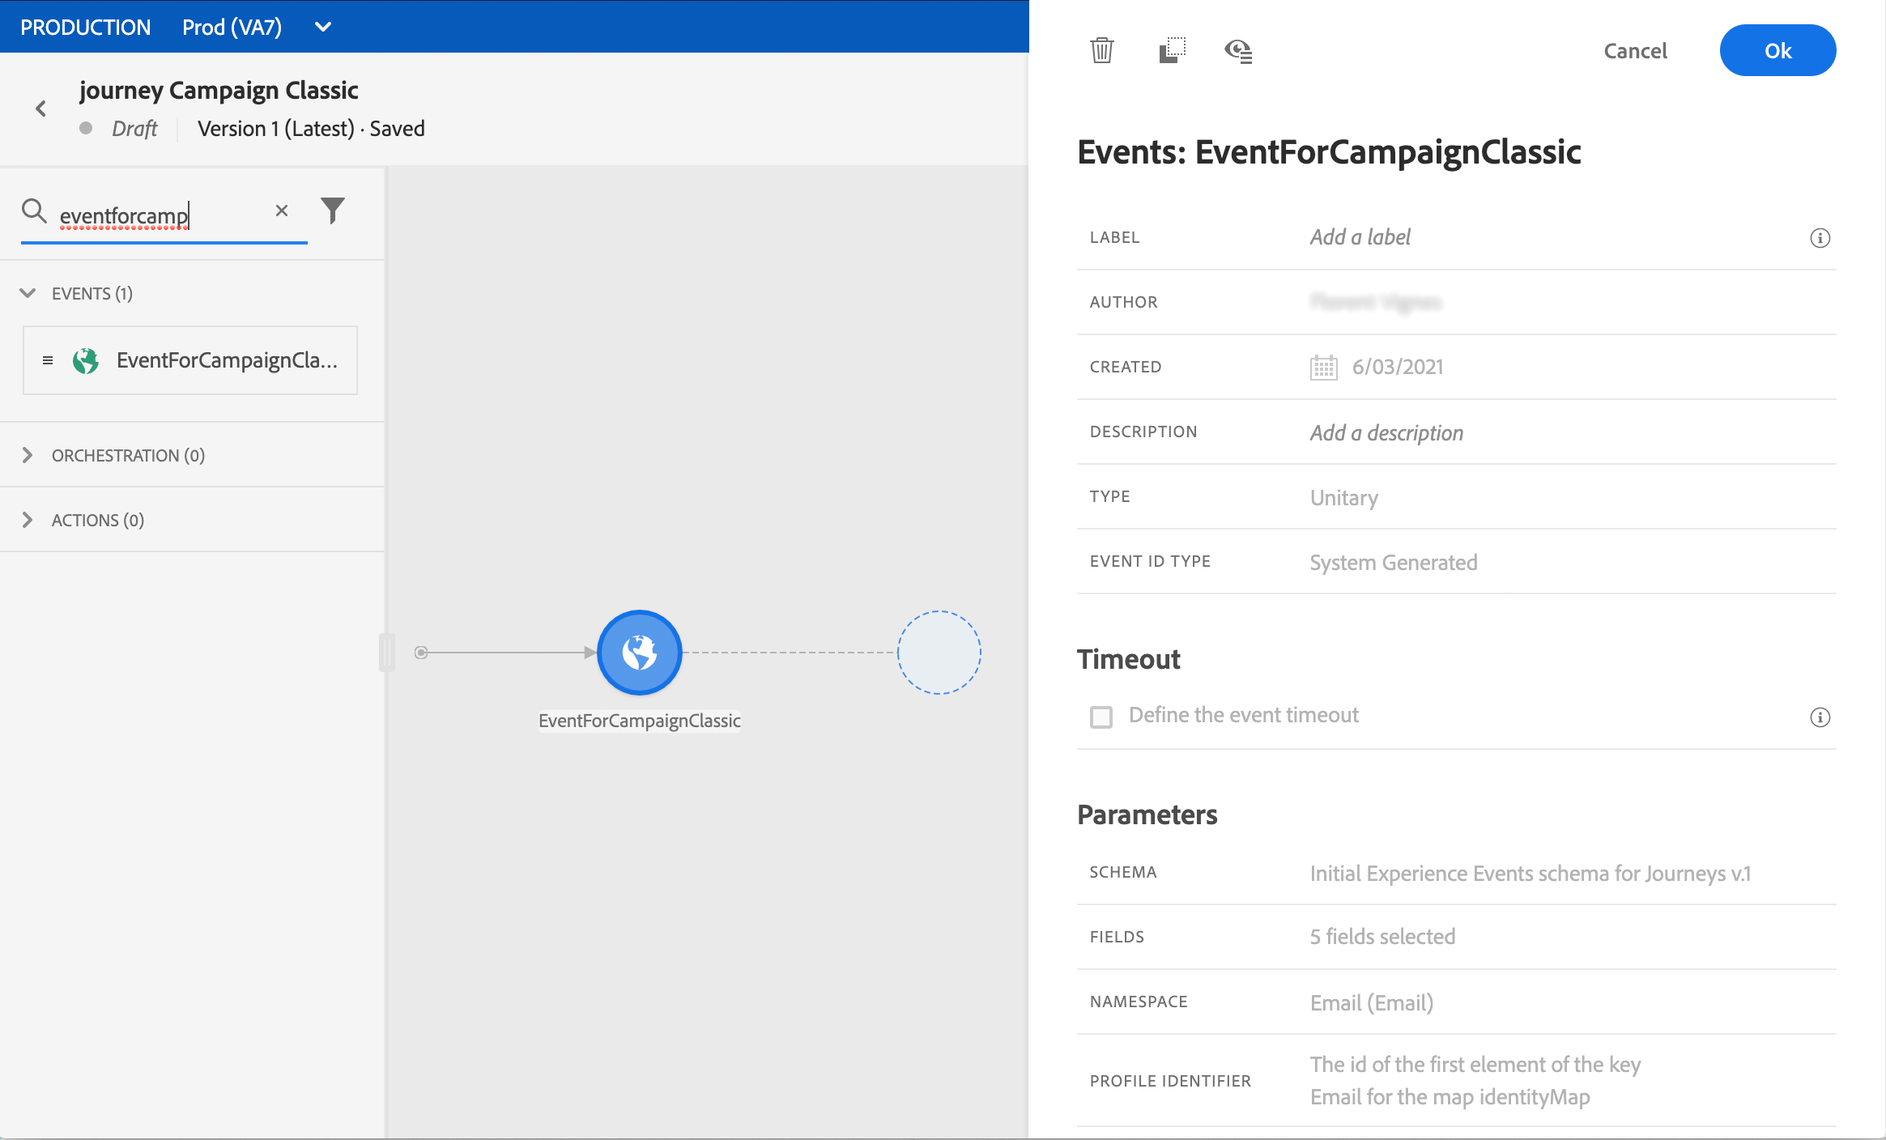This screenshot has height=1140, width=1886.
Task: Click the timeout info icon
Action: (x=1820, y=717)
